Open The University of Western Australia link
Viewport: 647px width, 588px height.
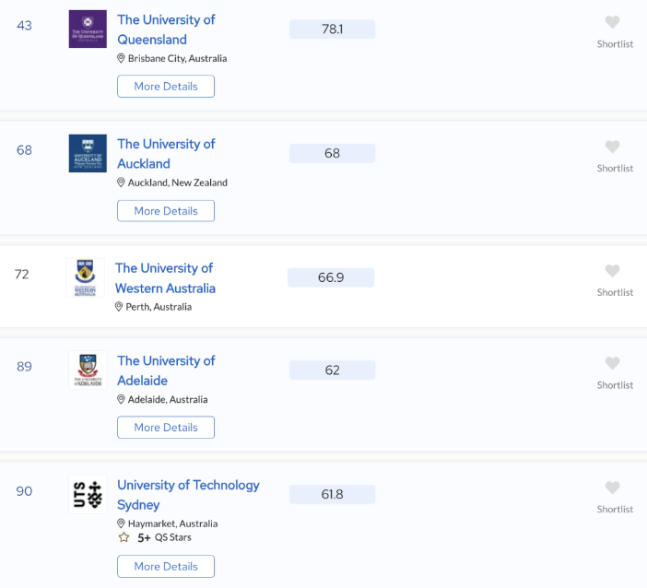click(x=165, y=278)
